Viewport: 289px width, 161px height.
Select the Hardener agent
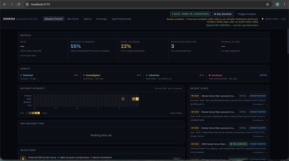[238, 77]
